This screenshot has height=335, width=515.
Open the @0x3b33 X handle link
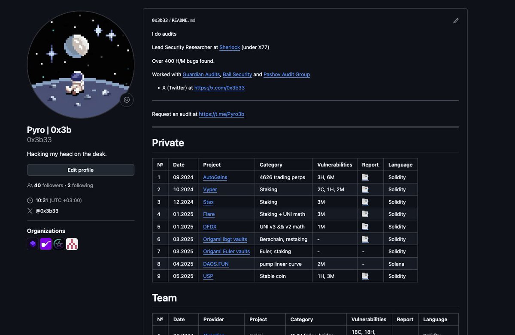click(x=47, y=211)
